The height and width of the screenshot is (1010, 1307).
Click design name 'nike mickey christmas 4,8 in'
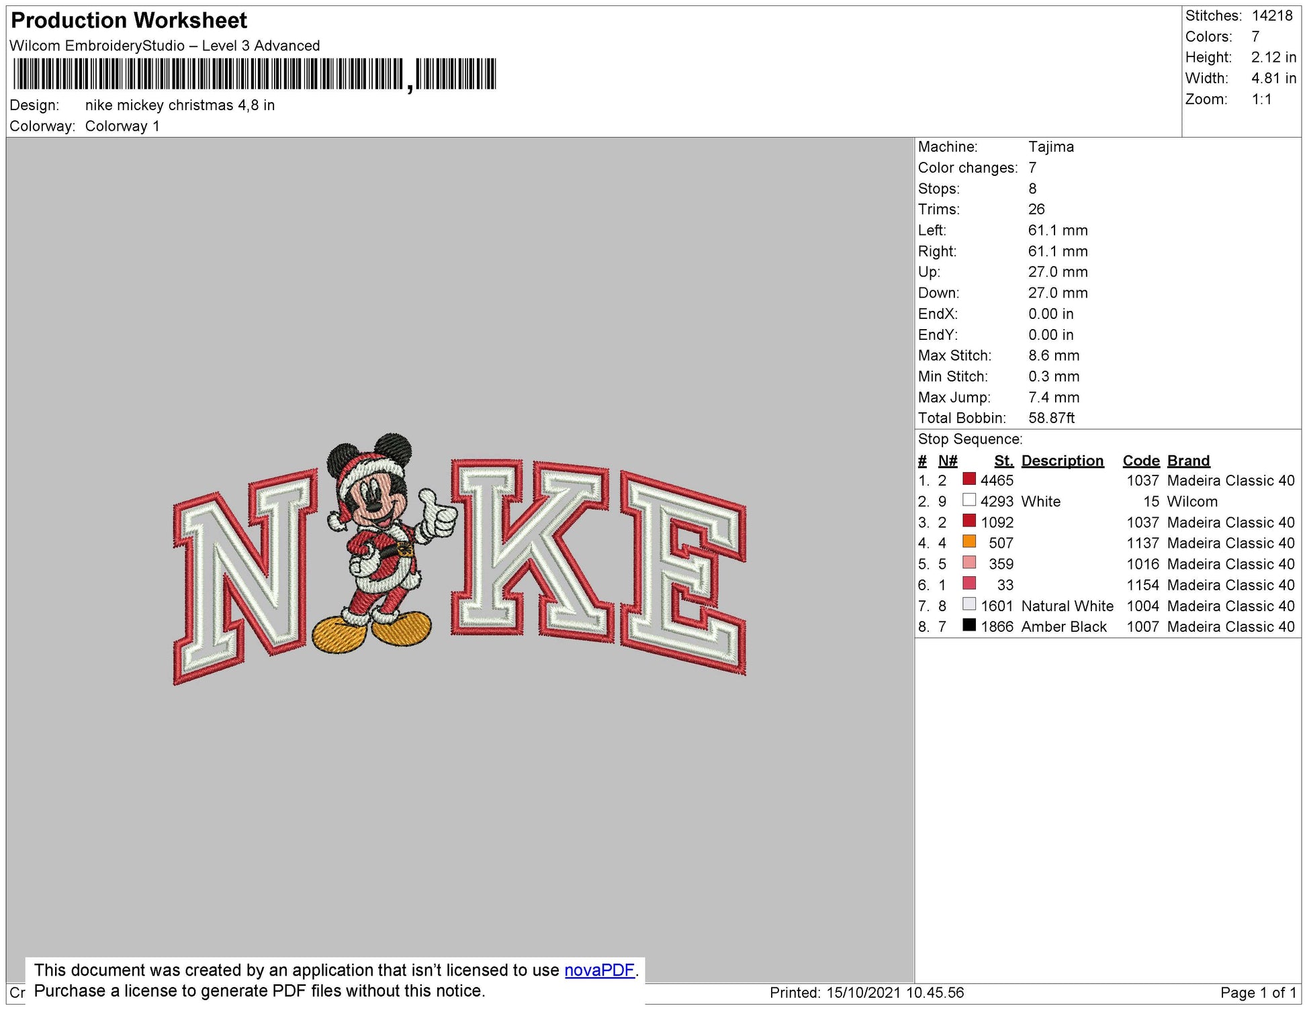(x=180, y=105)
